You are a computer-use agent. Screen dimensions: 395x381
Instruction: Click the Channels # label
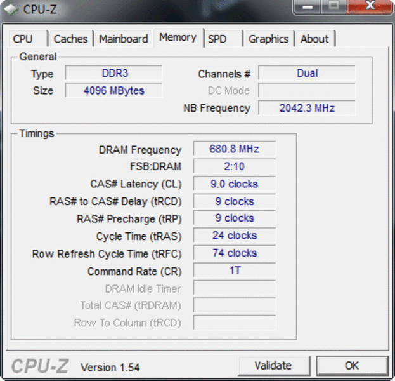224,74
